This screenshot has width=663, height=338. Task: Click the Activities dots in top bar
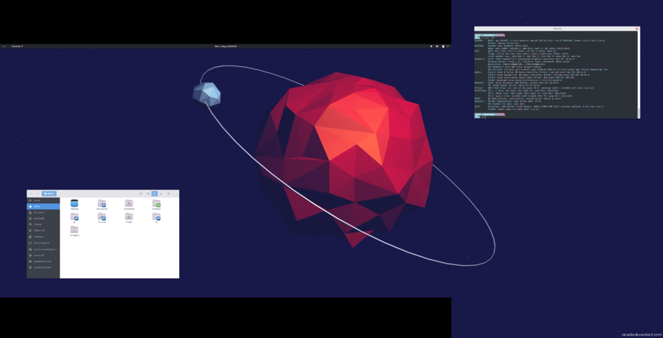pos(4,46)
